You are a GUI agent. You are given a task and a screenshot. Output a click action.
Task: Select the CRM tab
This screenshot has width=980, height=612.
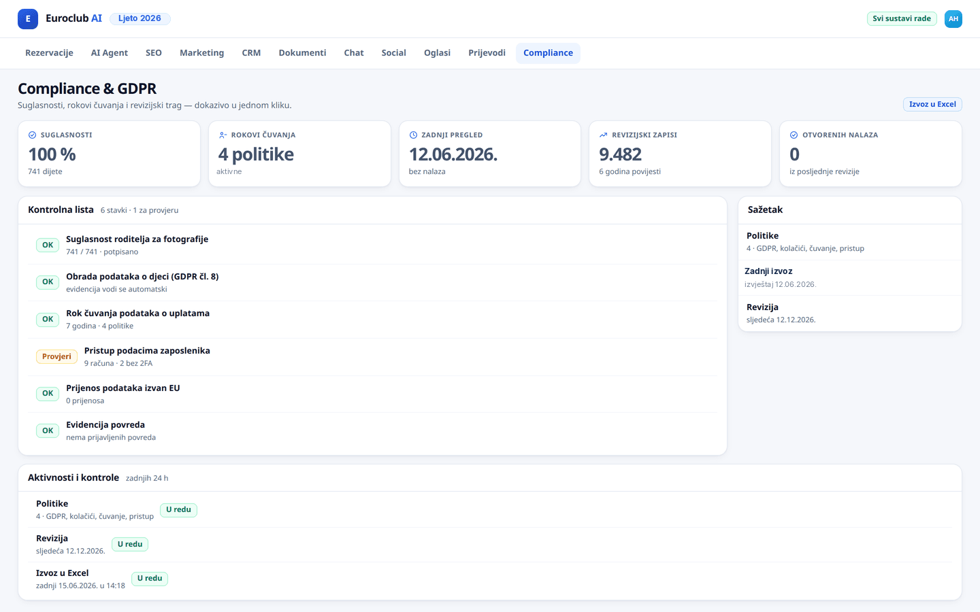251,53
